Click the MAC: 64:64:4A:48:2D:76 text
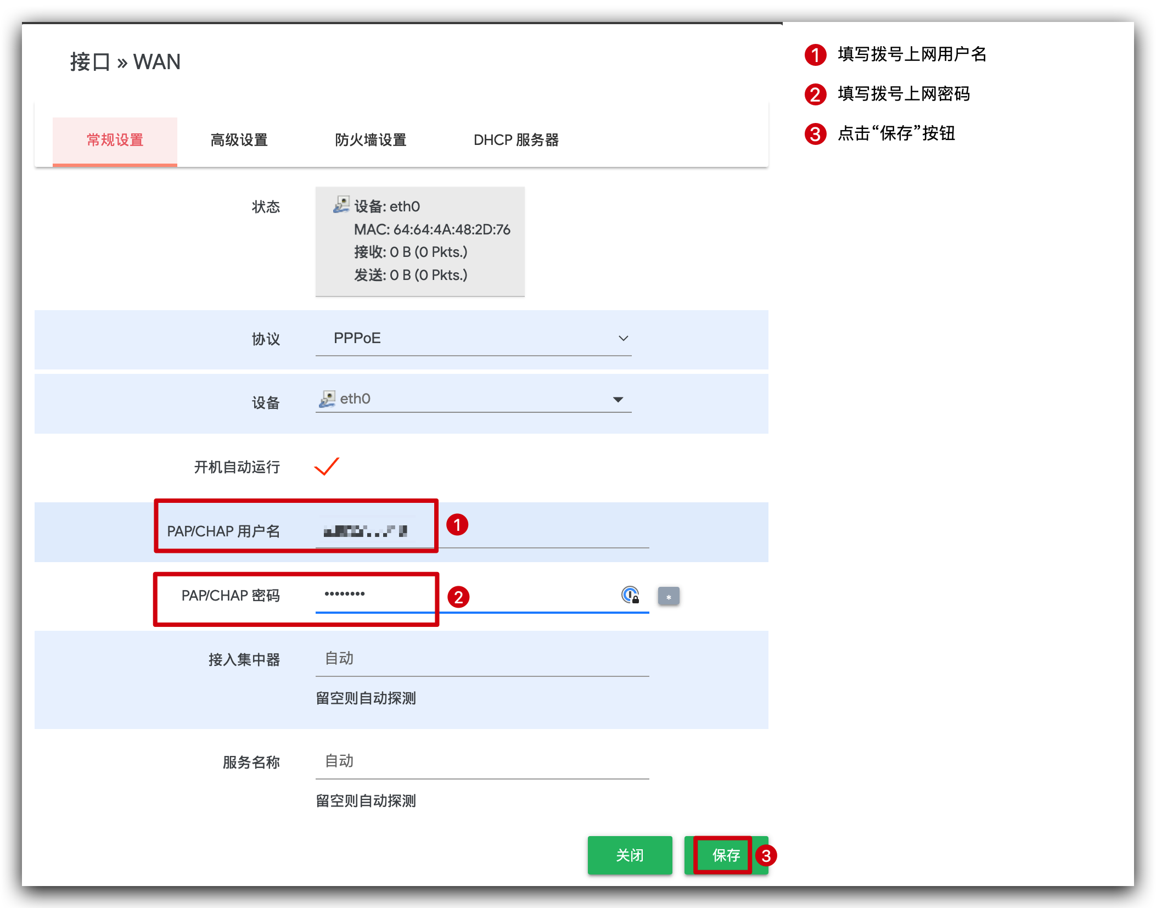1156x908 pixels. click(x=432, y=229)
